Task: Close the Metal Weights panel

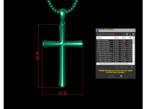Action: pos(134,30)
